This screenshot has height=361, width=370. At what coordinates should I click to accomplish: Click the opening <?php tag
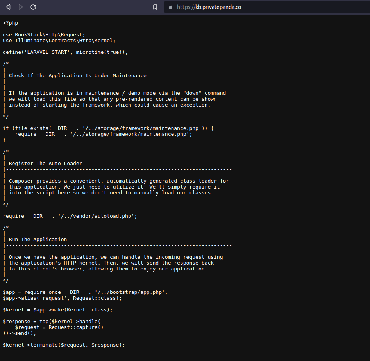coord(10,23)
